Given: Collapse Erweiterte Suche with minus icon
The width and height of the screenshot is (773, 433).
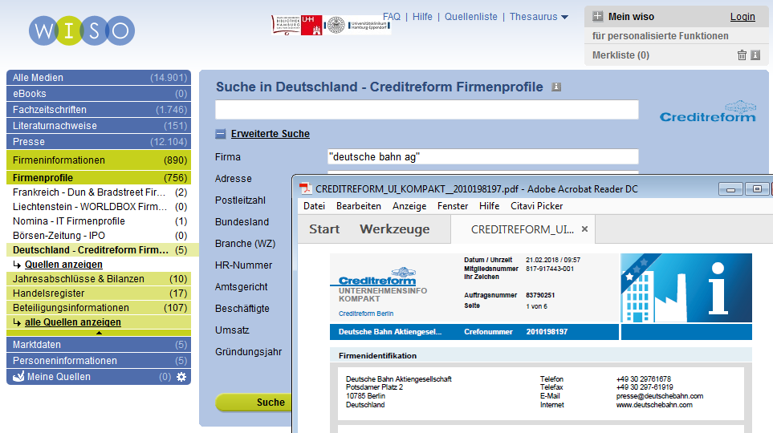Looking at the screenshot, I should [221, 134].
